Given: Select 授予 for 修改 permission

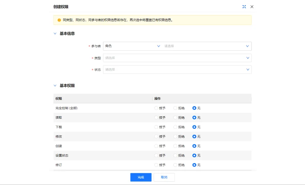Looking at the screenshot, I should click(156, 137).
